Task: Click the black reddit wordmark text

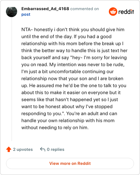Action: pos(126,12)
